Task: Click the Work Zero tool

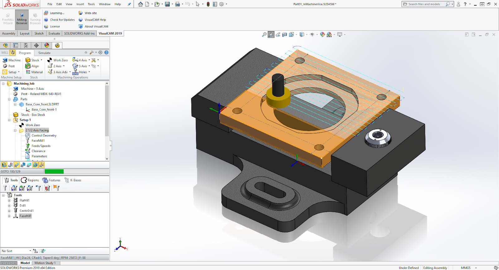Action: tap(57, 60)
